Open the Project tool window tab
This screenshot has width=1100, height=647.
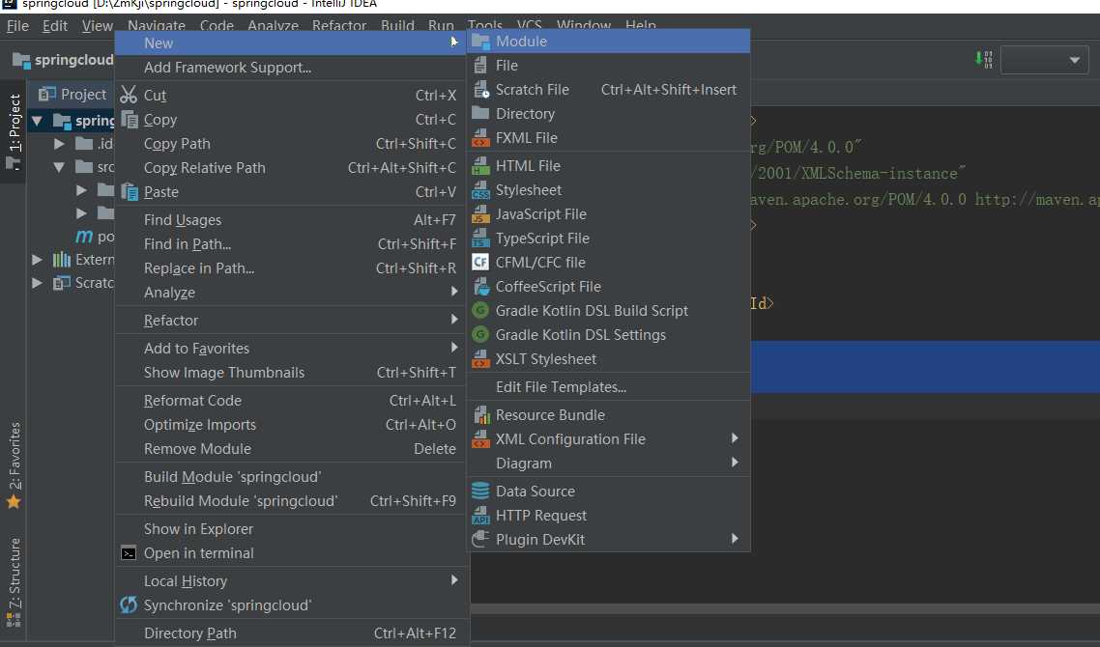tap(14, 131)
